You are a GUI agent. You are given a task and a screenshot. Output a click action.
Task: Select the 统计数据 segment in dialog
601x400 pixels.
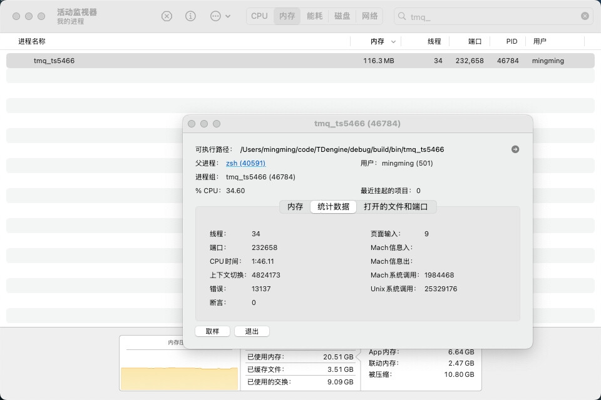(x=333, y=207)
